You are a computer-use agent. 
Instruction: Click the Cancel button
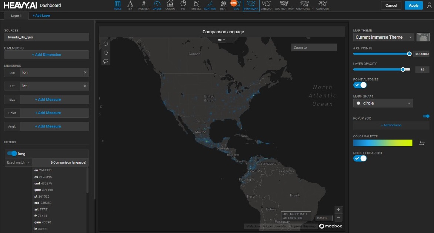(391, 6)
